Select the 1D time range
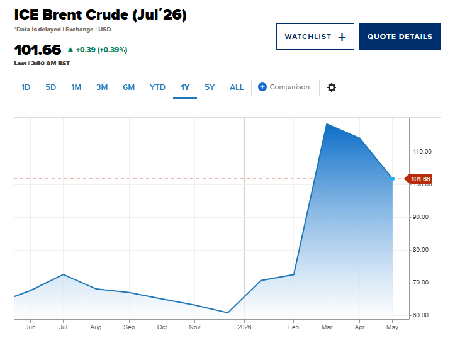The image size is (455, 338). click(26, 87)
